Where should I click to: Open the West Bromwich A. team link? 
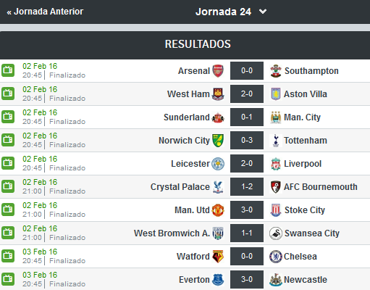click(172, 233)
